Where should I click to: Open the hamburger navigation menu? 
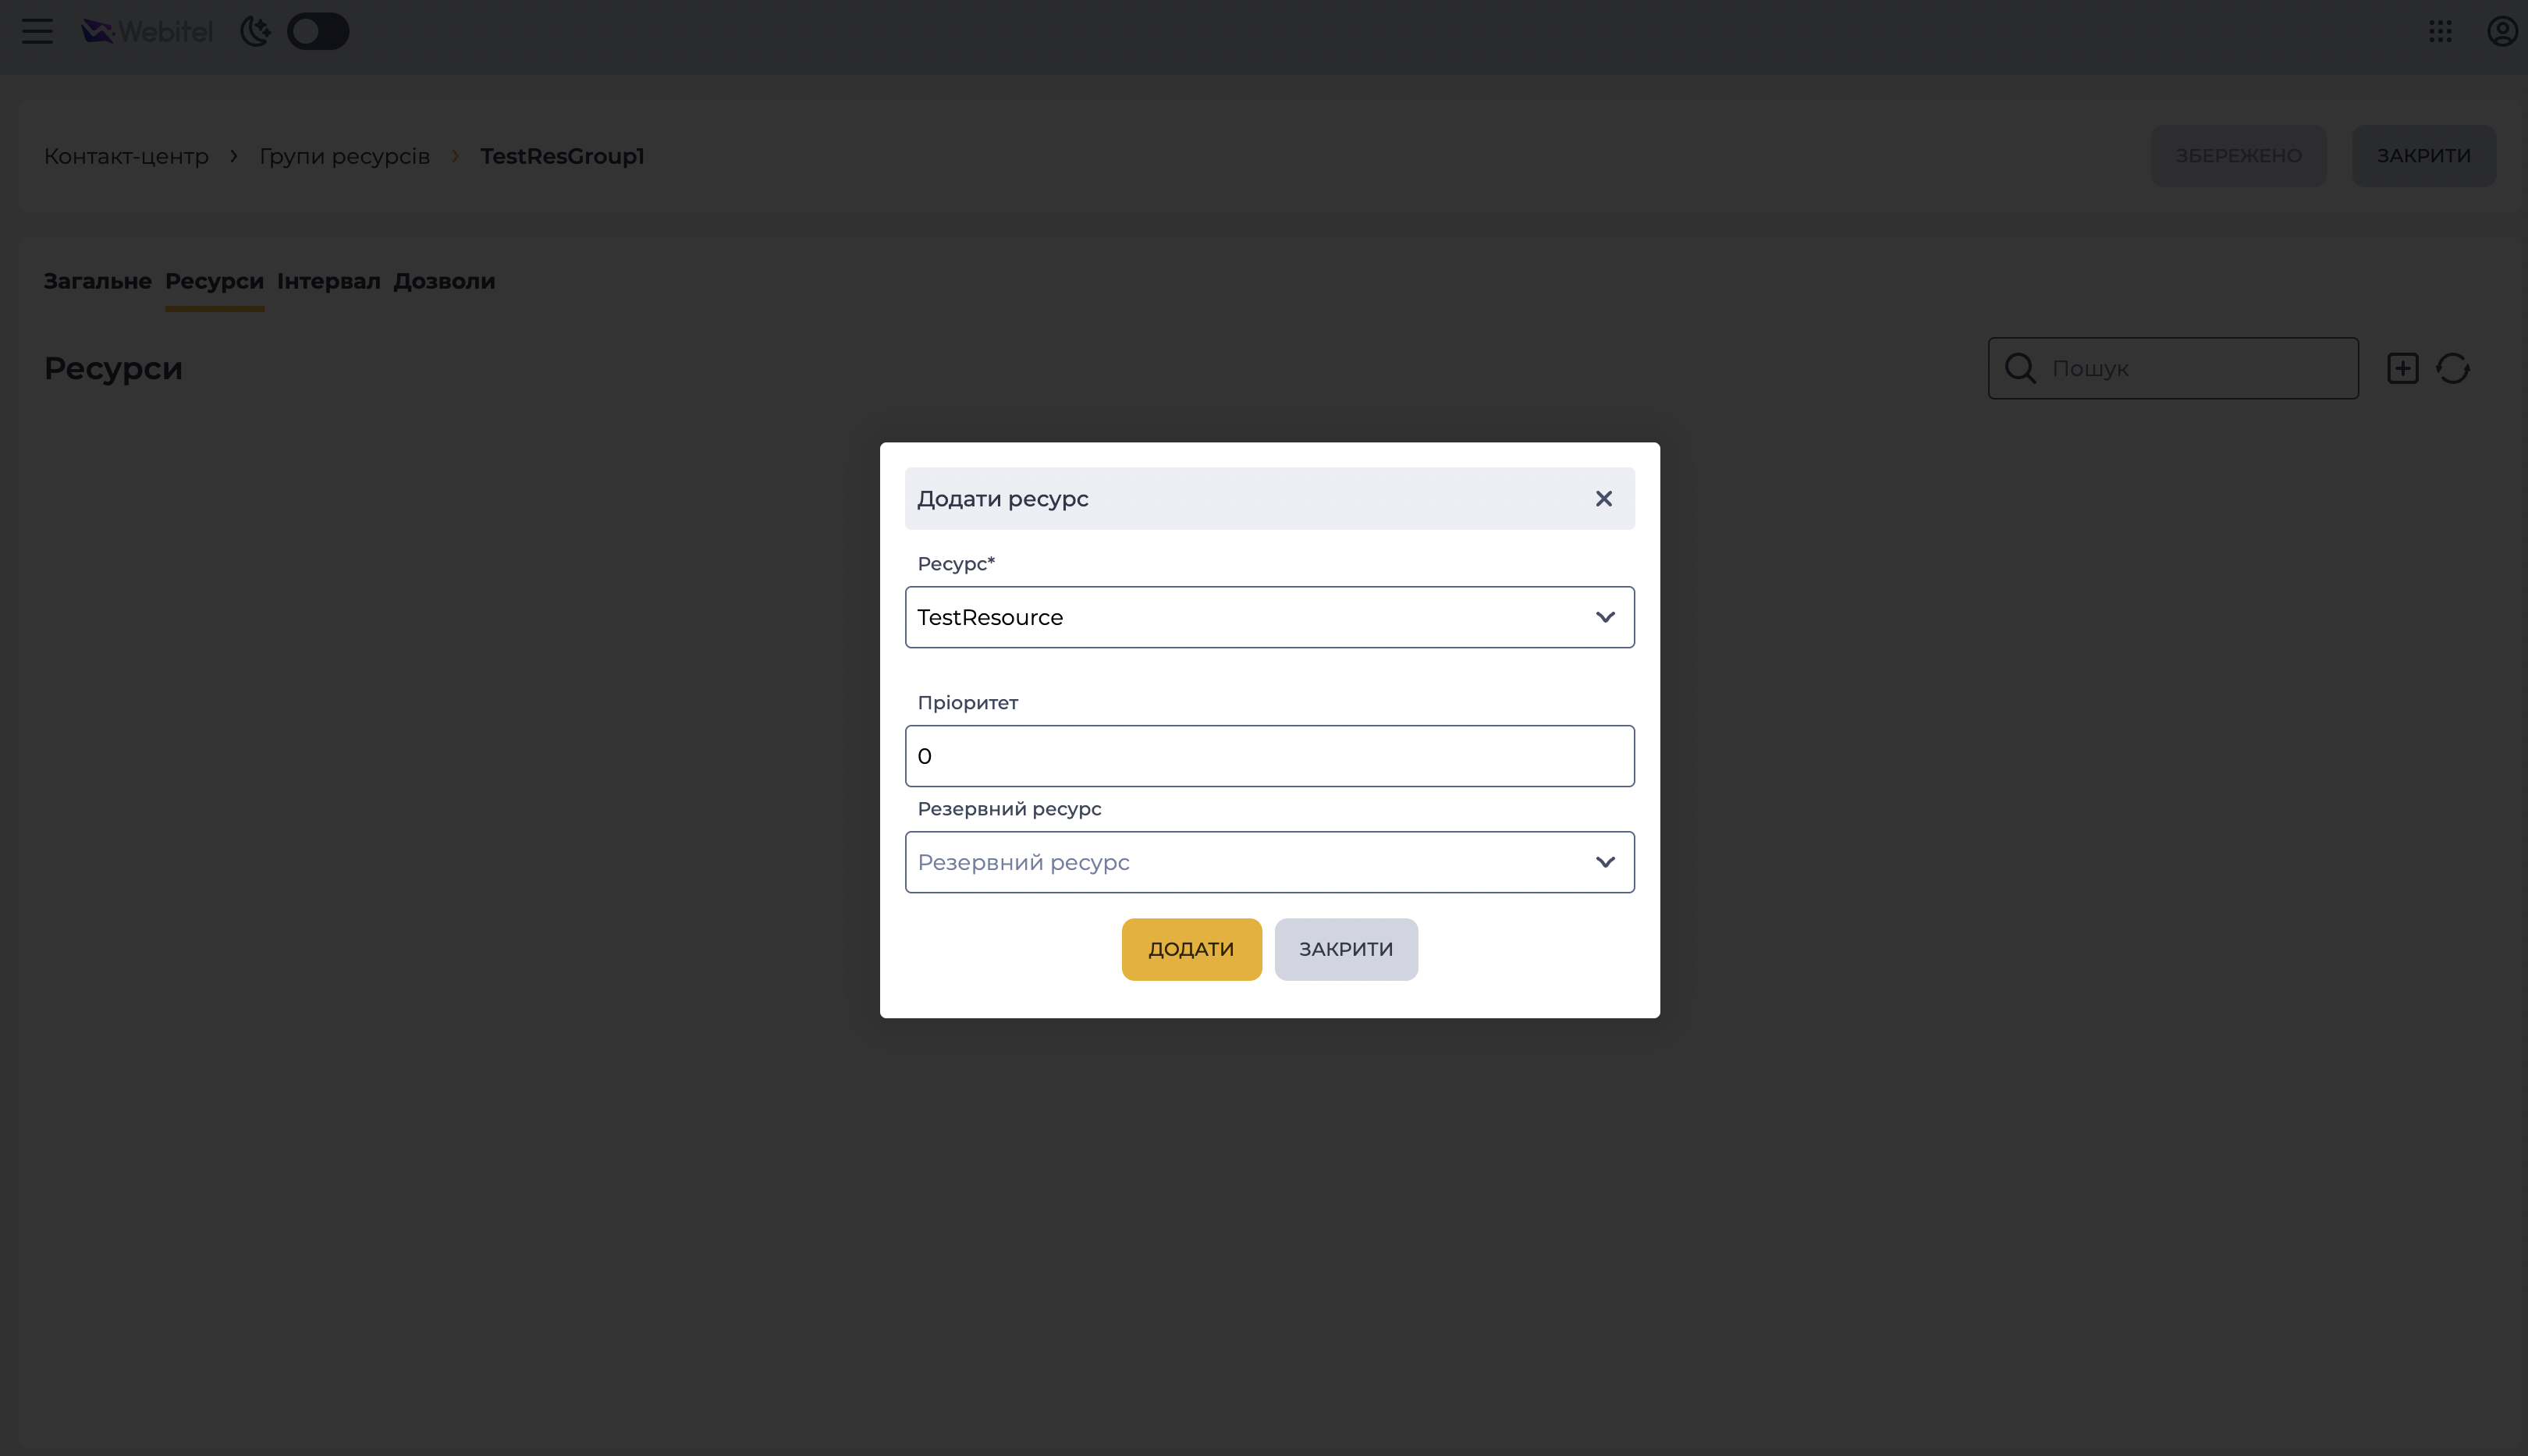(37, 32)
